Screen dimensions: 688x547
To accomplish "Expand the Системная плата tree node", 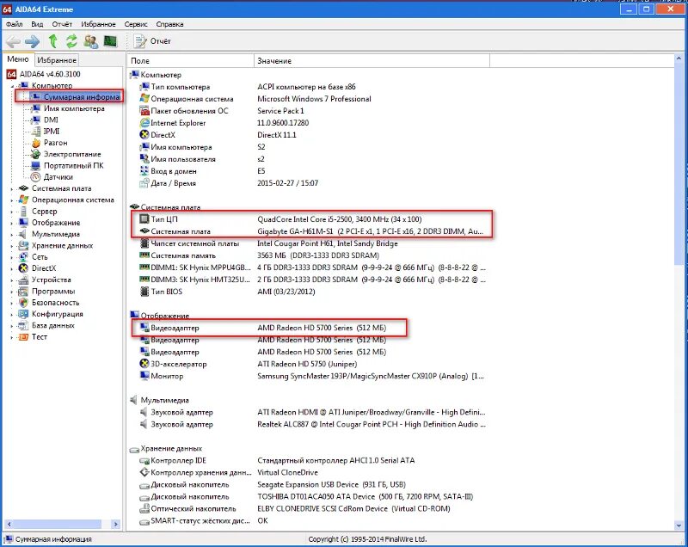I will [x=12, y=188].
